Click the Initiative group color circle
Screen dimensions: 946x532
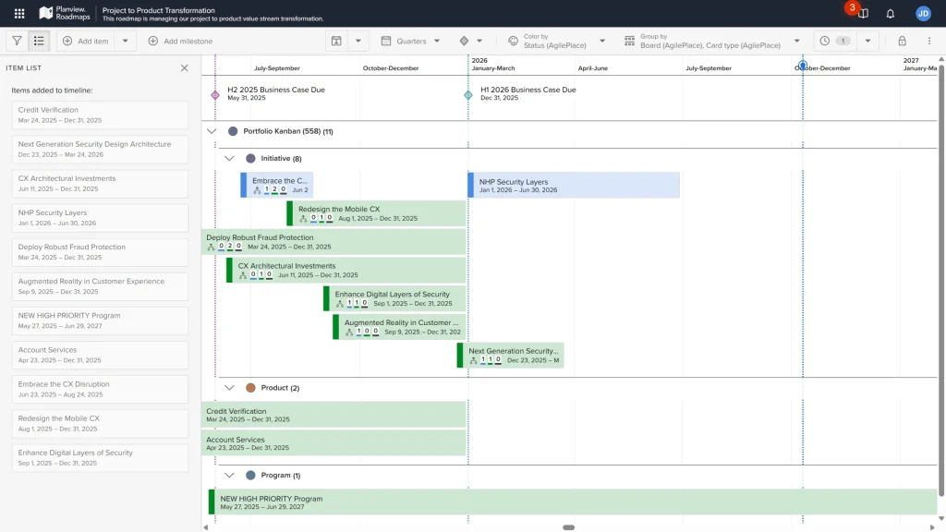[250, 159]
